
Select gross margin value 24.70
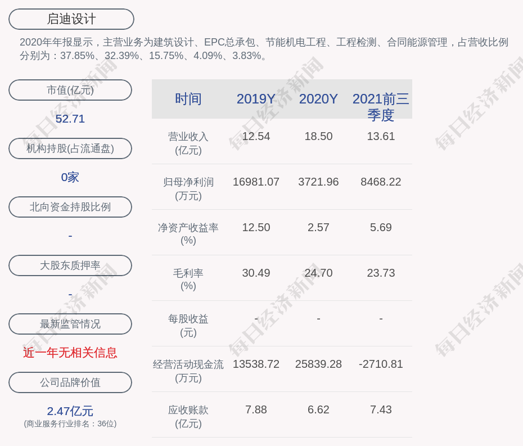pos(318,273)
